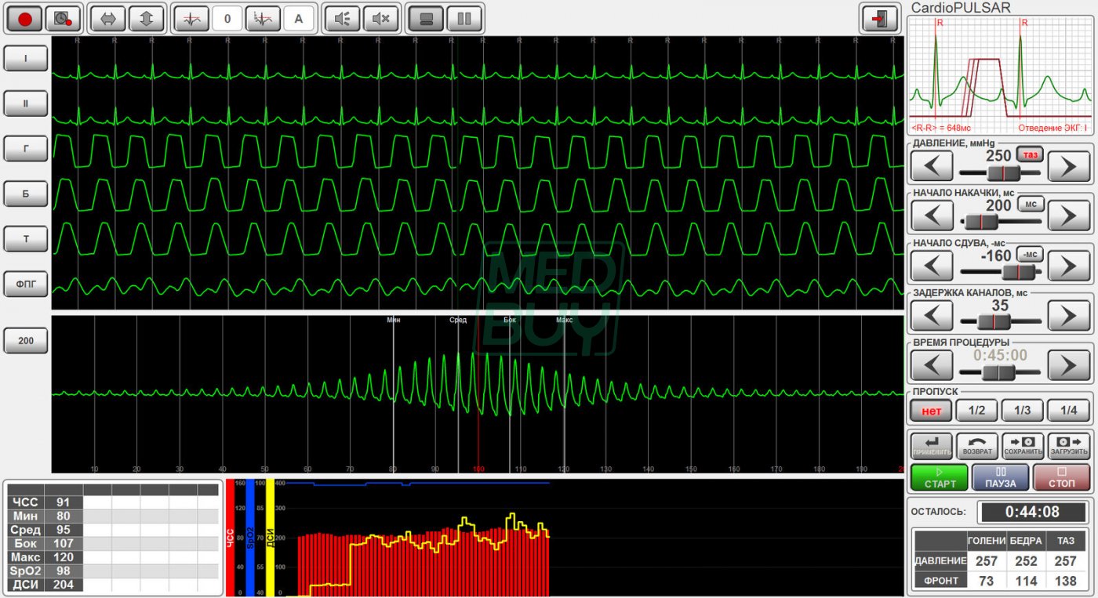Select пропуск ratio 1/3
The image size is (1098, 598).
click(x=1023, y=409)
